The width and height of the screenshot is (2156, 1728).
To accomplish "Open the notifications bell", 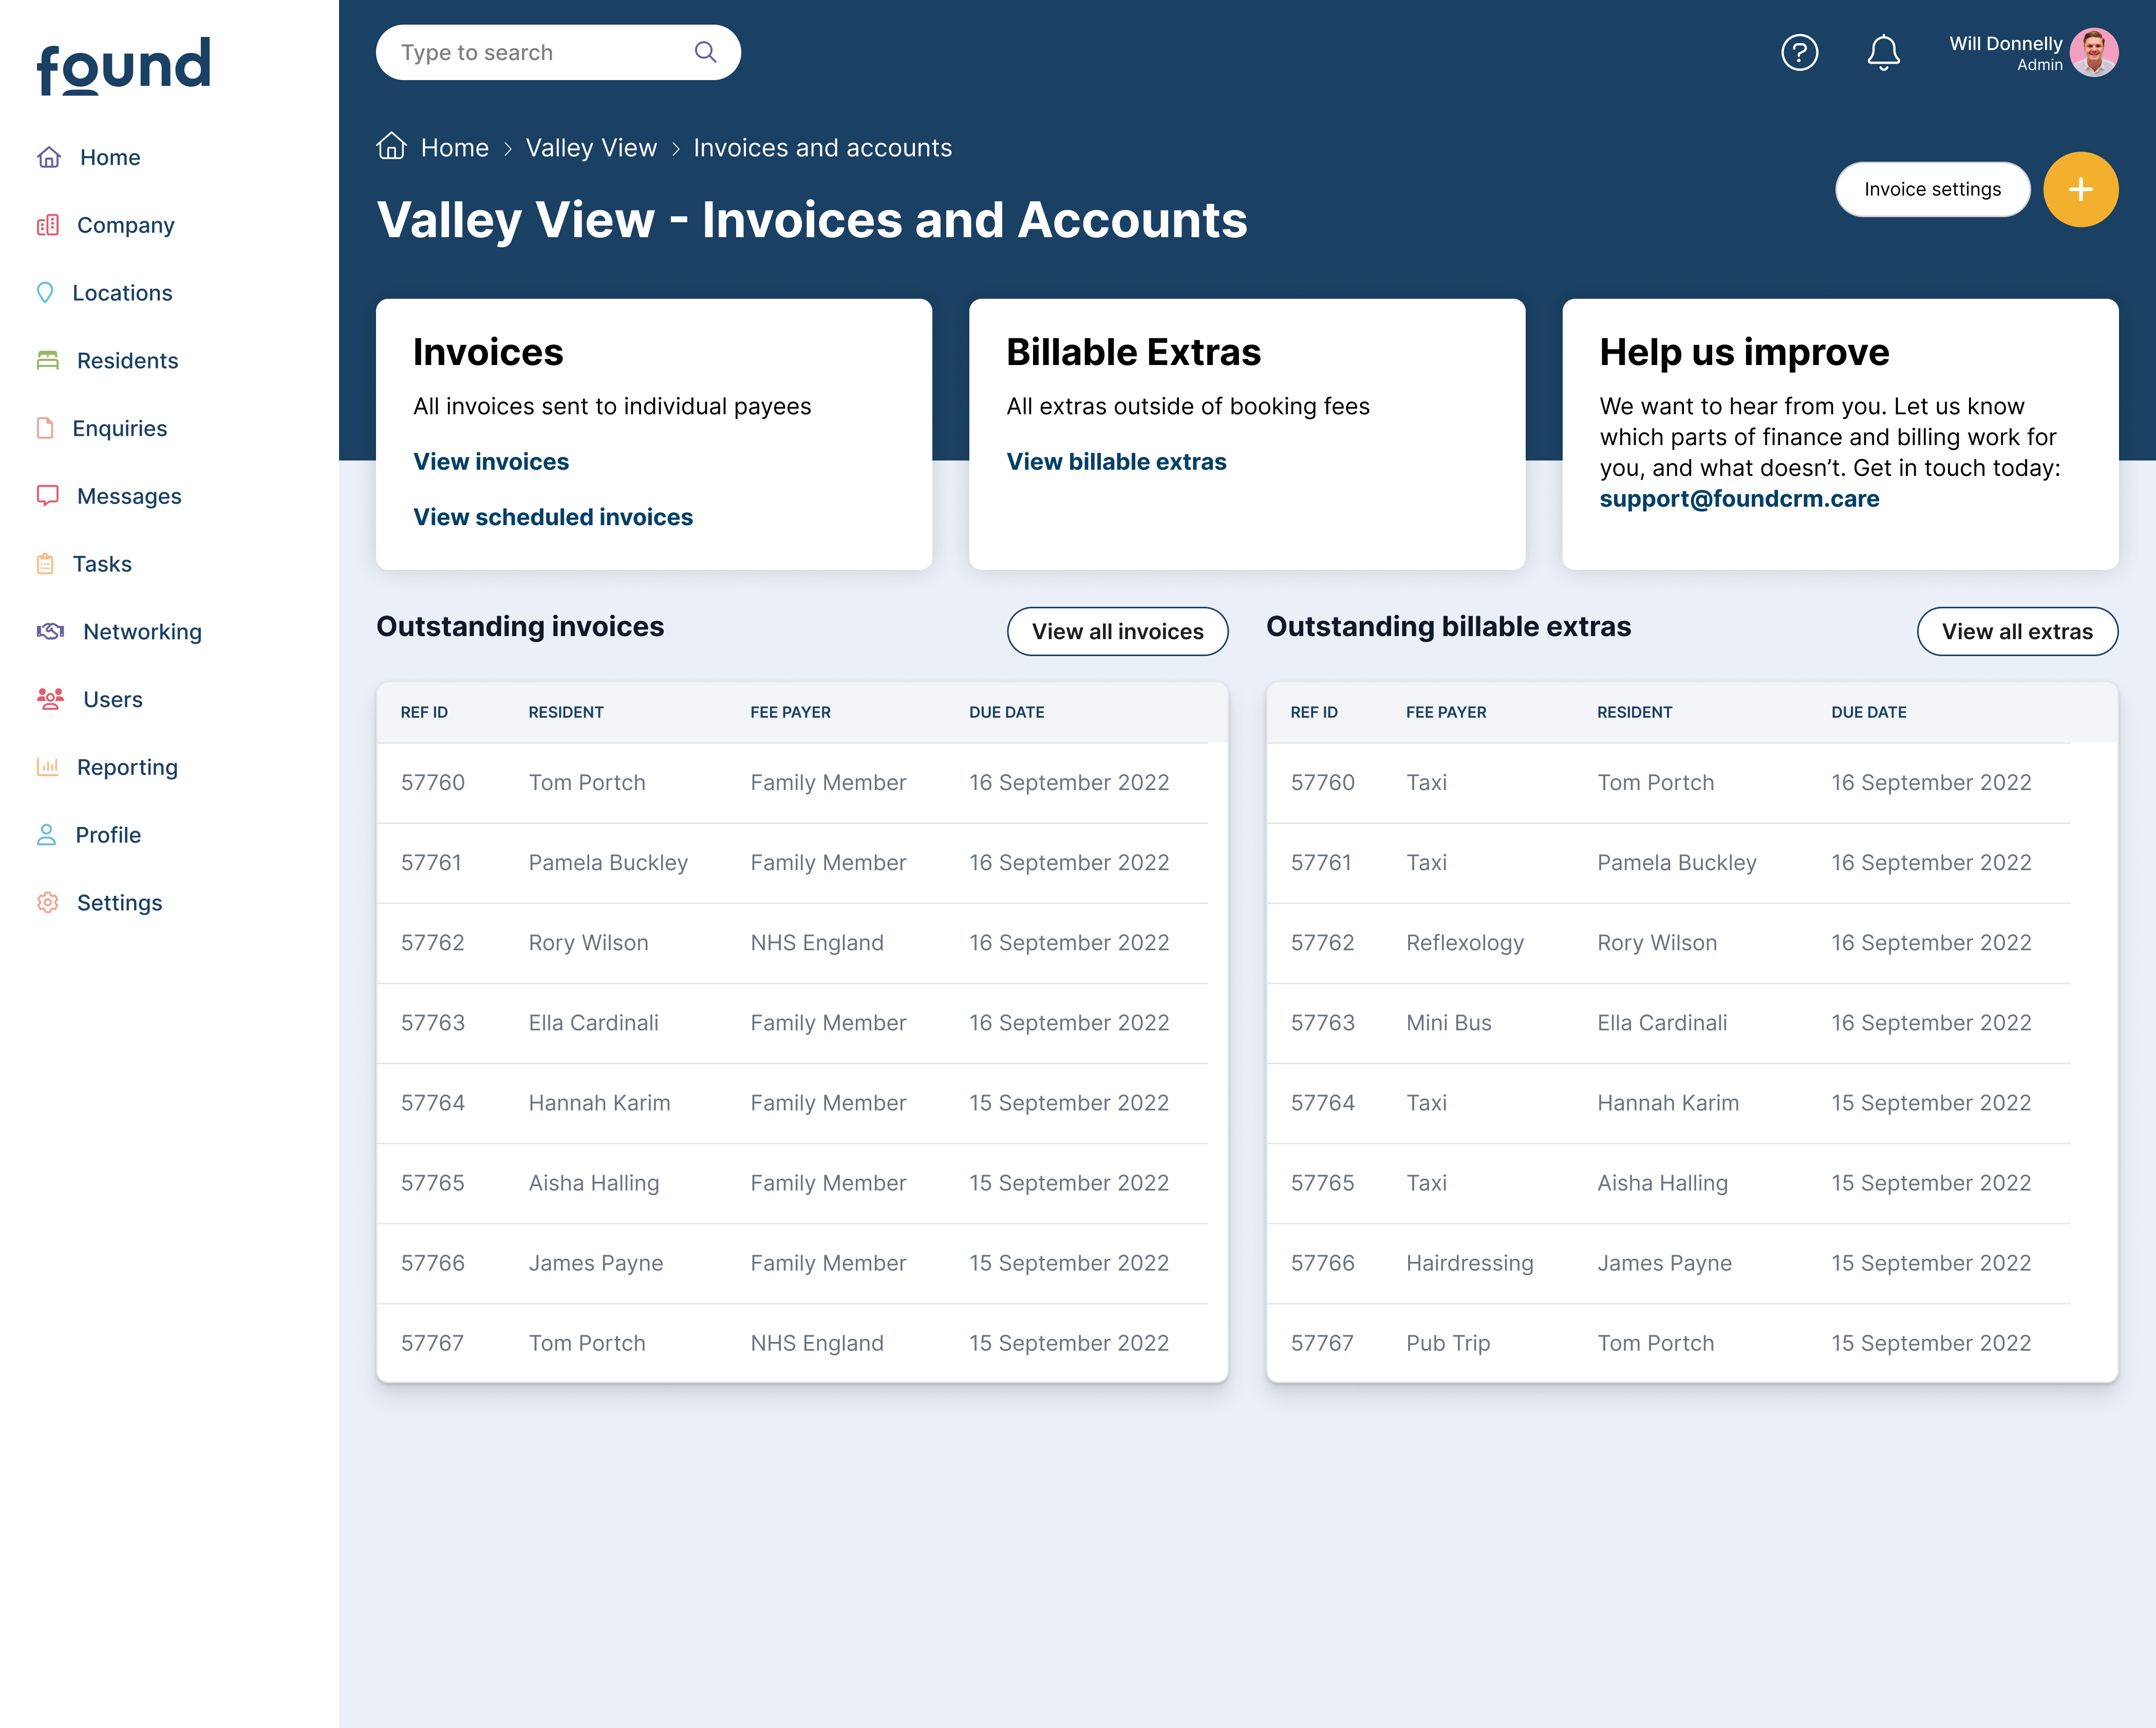I will [1883, 52].
